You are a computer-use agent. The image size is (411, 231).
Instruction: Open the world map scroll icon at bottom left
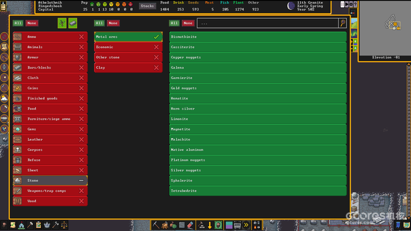[13, 225]
